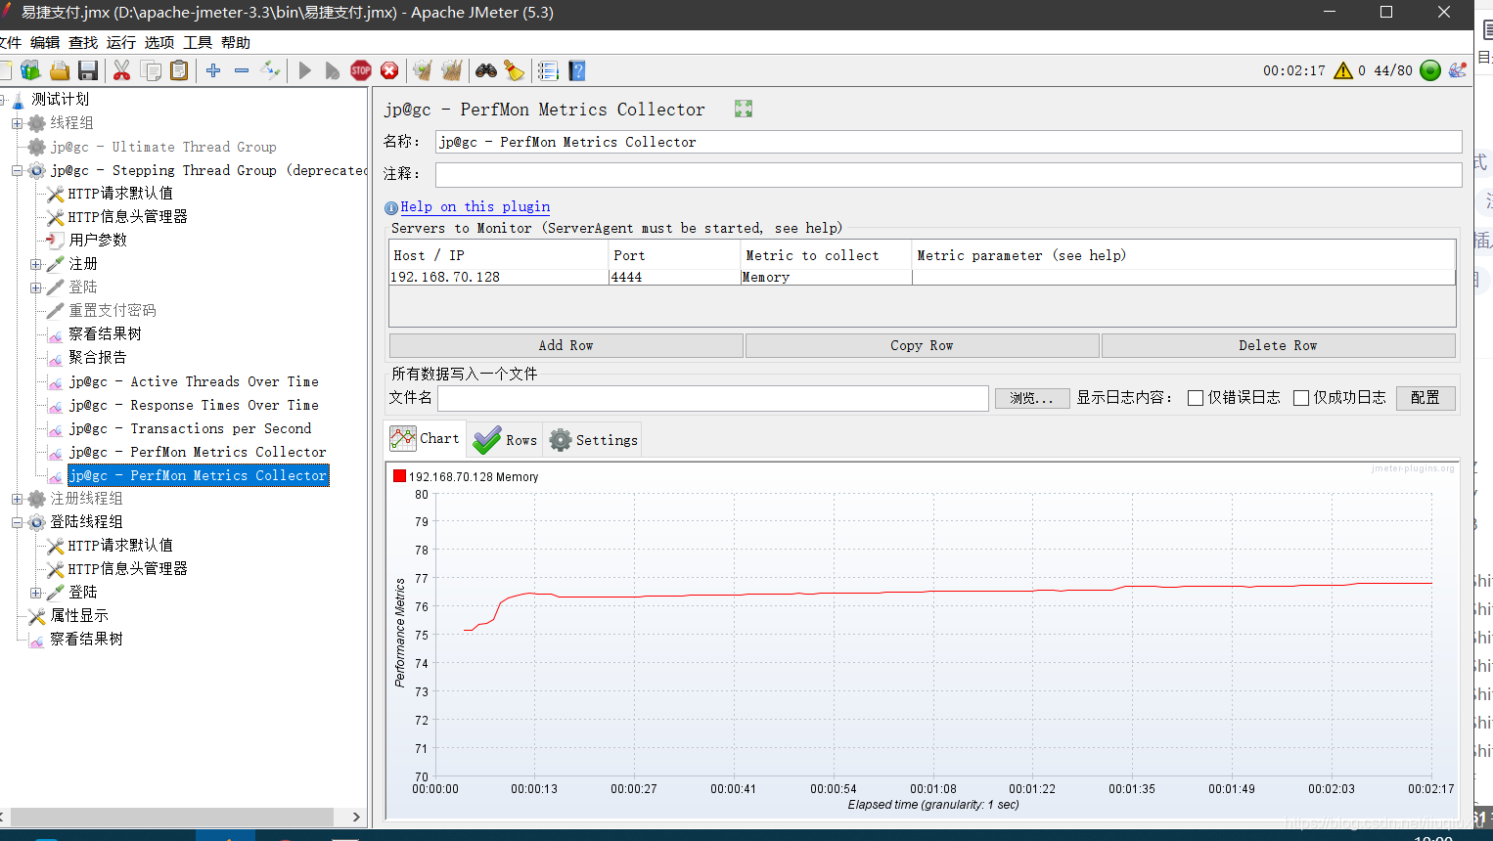Collapse all nodes with the minus icon
The image size is (1493, 841).
coord(242,70)
